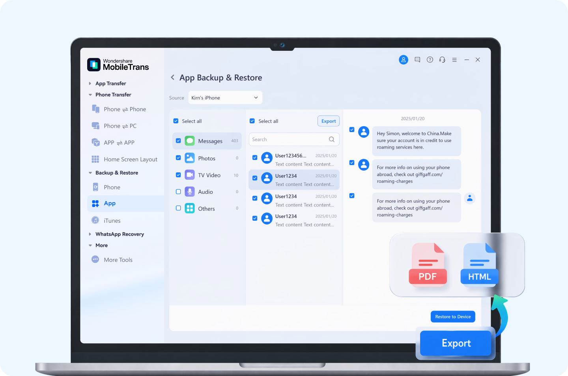Click the Audio microphone icon
The image size is (568, 376).
click(x=190, y=192)
